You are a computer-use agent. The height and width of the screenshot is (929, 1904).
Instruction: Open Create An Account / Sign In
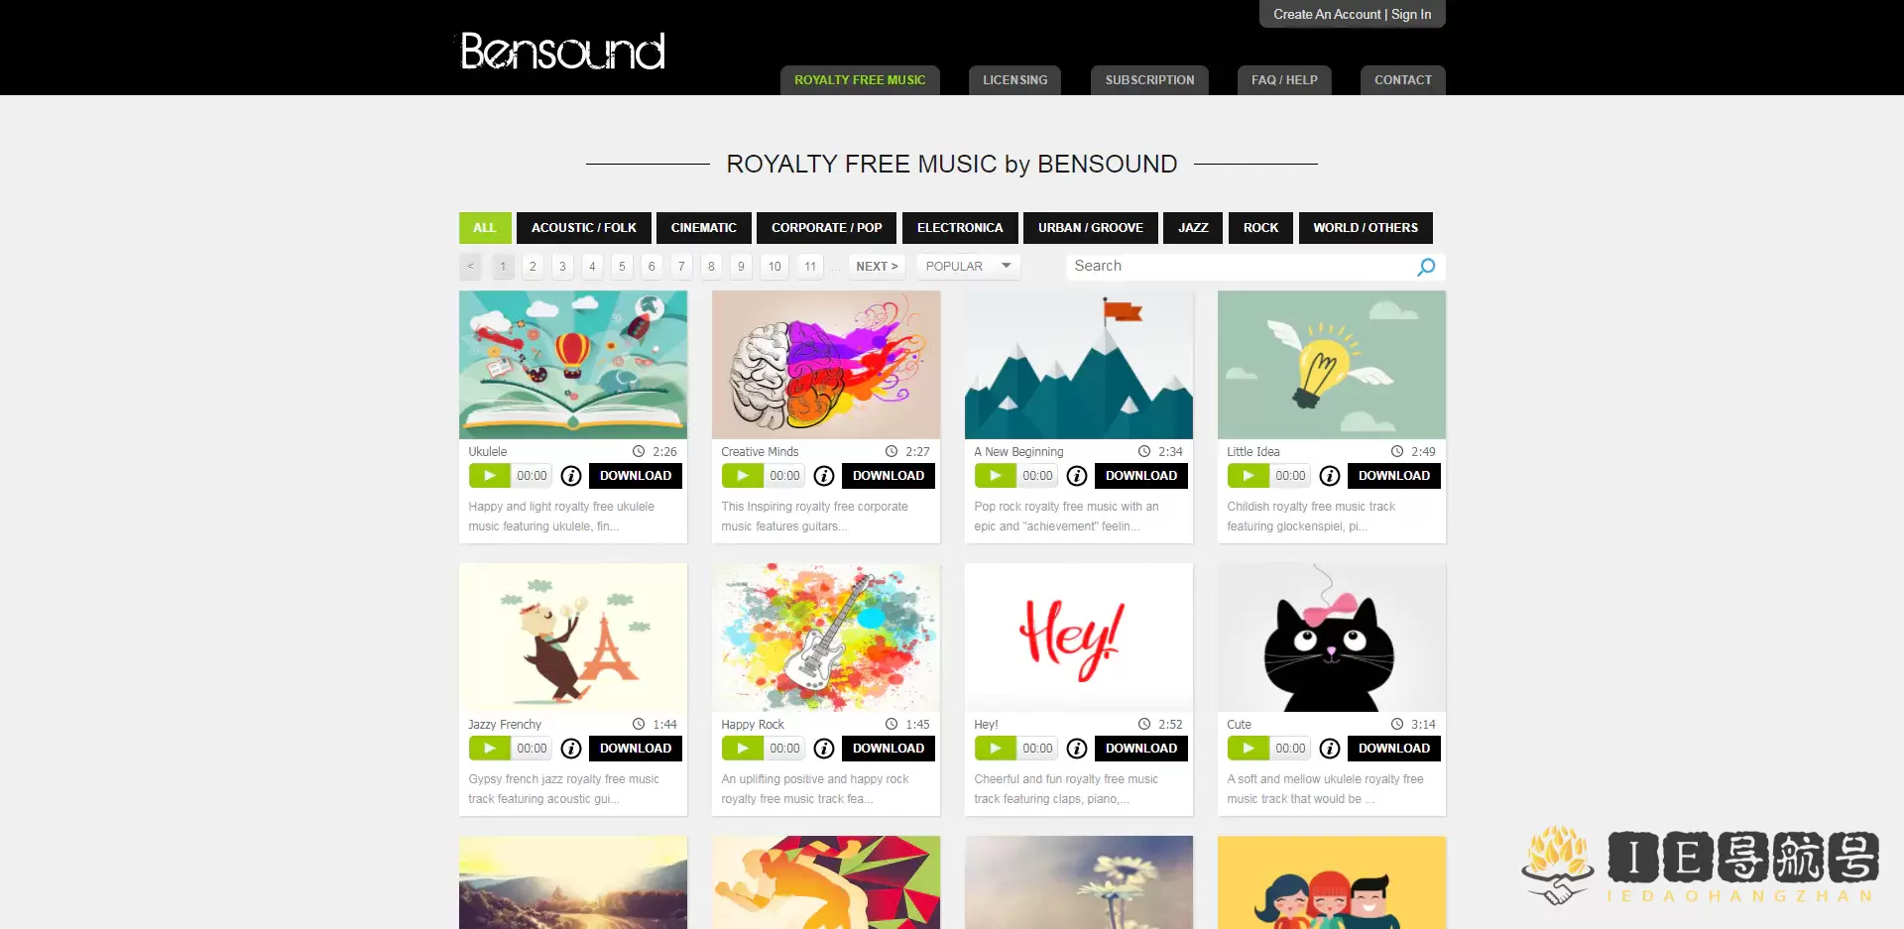click(x=1352, y=14)
